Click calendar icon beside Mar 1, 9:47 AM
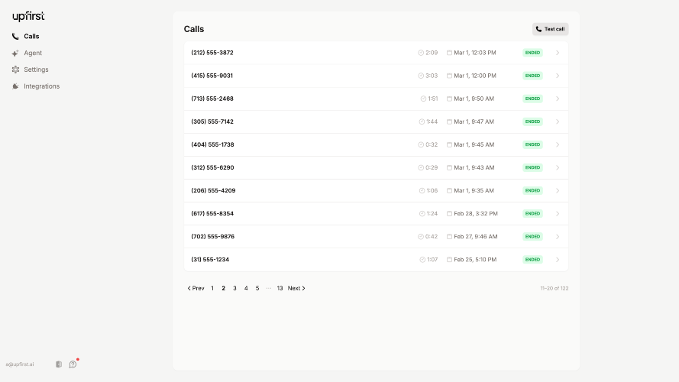Viewport: 679px width, 382px height. (449, 121)
